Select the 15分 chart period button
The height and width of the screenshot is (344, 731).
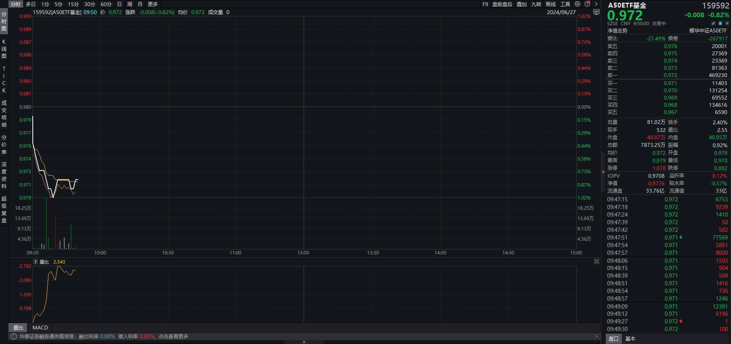tap(73, 4)
